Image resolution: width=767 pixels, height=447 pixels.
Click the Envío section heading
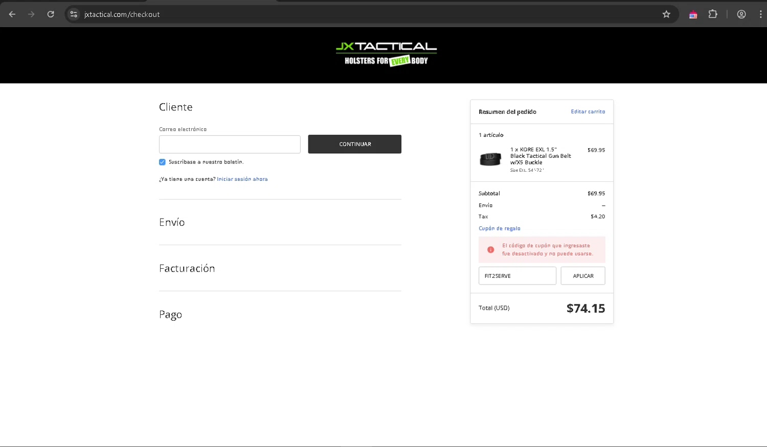click(x=172, y=222)
